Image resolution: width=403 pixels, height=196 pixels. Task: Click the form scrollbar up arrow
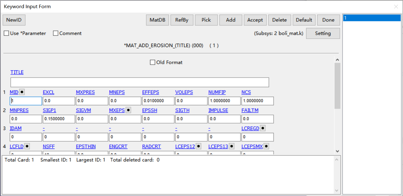337,60
